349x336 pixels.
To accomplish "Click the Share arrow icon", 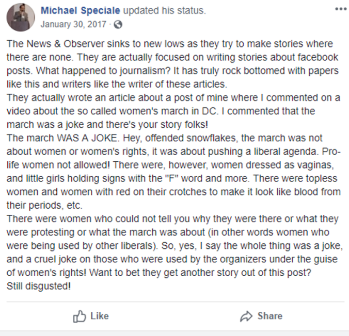I will (x=246, y=316).
